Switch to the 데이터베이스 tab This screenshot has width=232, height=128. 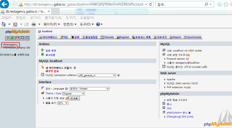click(48, 37)
